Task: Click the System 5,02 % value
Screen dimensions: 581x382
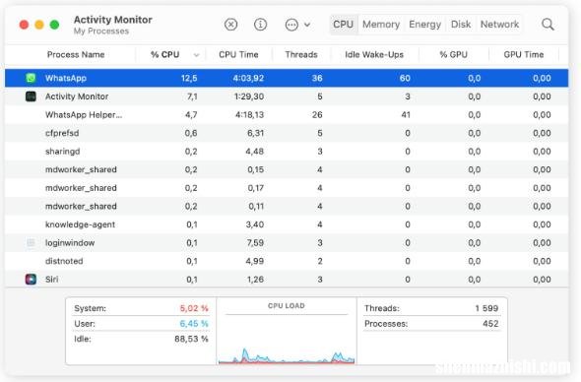Action: [194, 308]
